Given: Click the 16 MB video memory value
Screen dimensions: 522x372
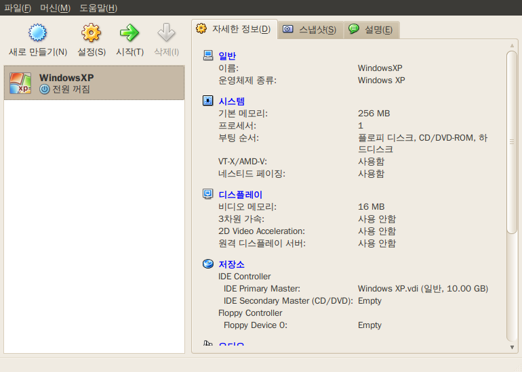Looking at the screenshot, I should pyautogui.click(x=372, y=207).
